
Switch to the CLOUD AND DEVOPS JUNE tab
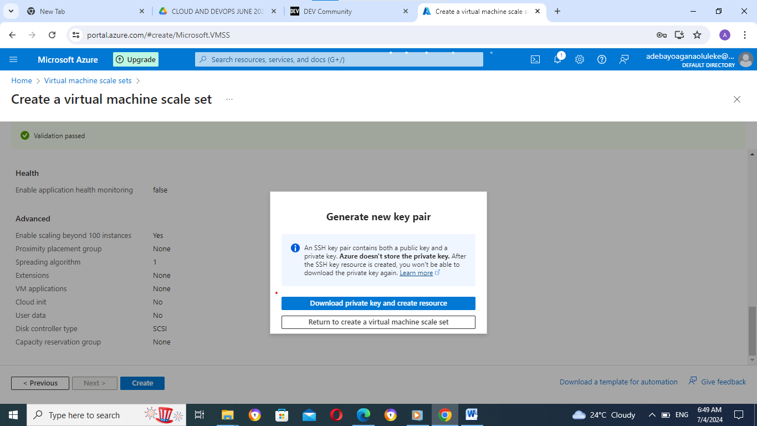point(217,11)
